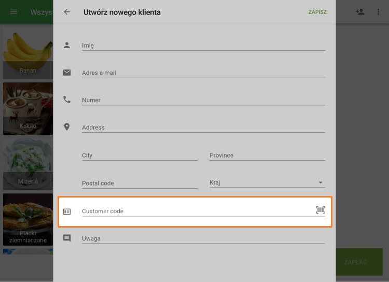Screen dimensions: 389x282
Task: Open the hamburger navigation menu
Action: (x=14, y=12)
